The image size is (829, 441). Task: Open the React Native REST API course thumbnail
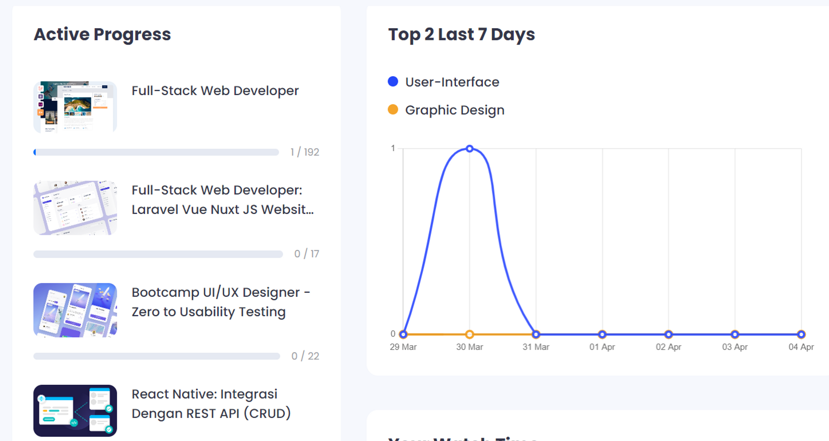tap(75, 411)
